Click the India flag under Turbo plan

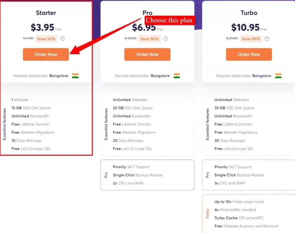[x=278, y=76]
